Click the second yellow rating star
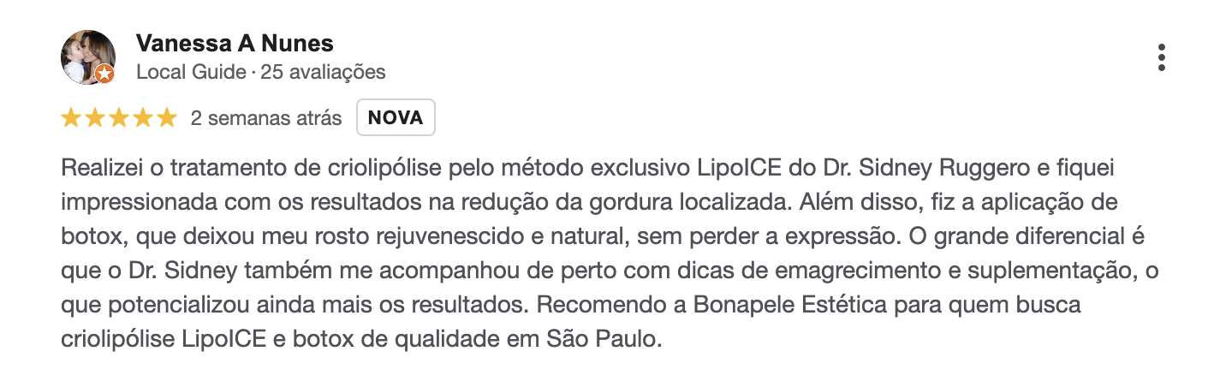This screenshot has height=387, width=1214. (95, 118)
